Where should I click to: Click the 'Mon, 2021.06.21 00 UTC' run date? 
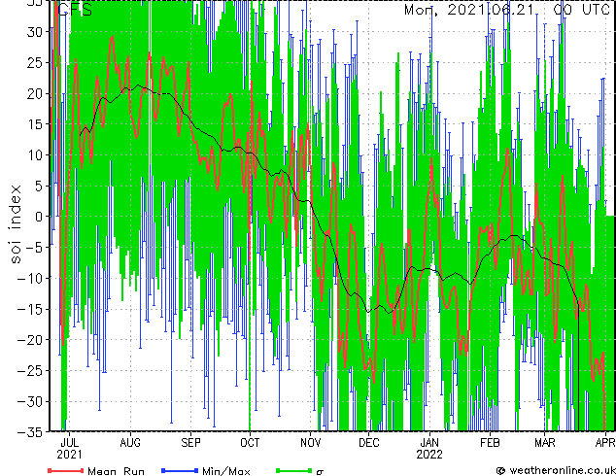[507, 10]
